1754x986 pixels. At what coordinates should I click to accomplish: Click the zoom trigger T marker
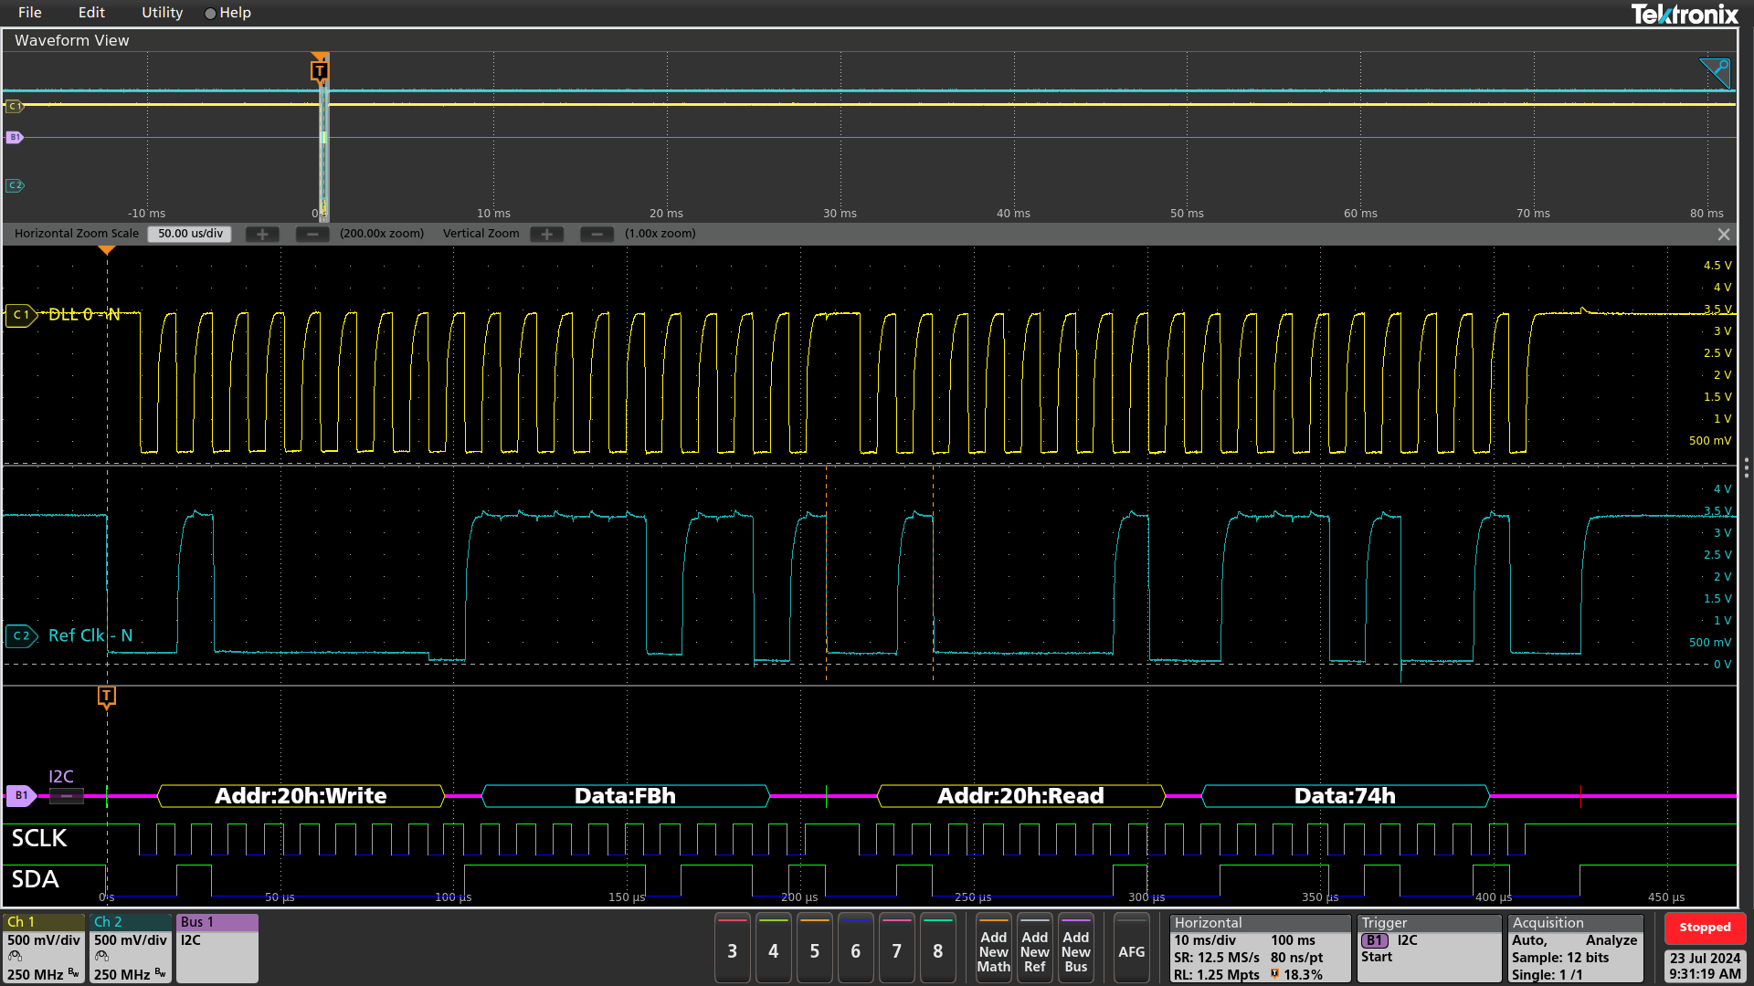click(107, 697)
